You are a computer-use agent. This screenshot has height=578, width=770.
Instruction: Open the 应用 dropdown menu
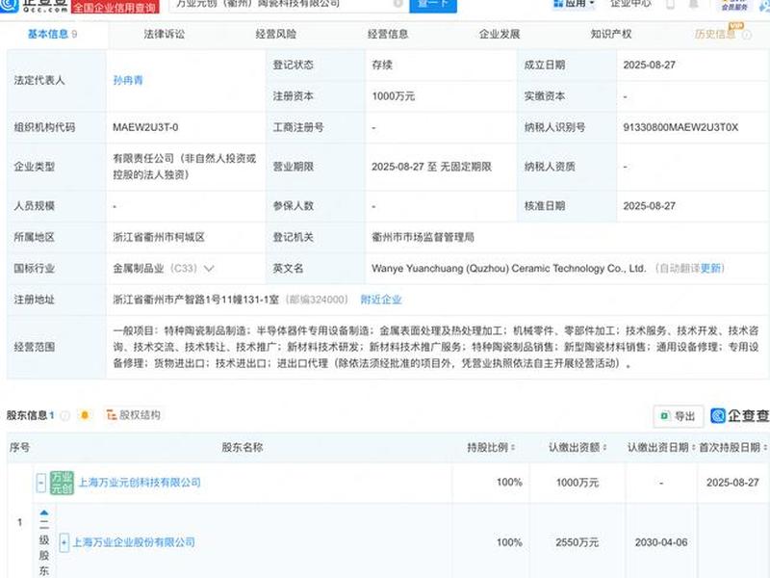coord(574,4)
